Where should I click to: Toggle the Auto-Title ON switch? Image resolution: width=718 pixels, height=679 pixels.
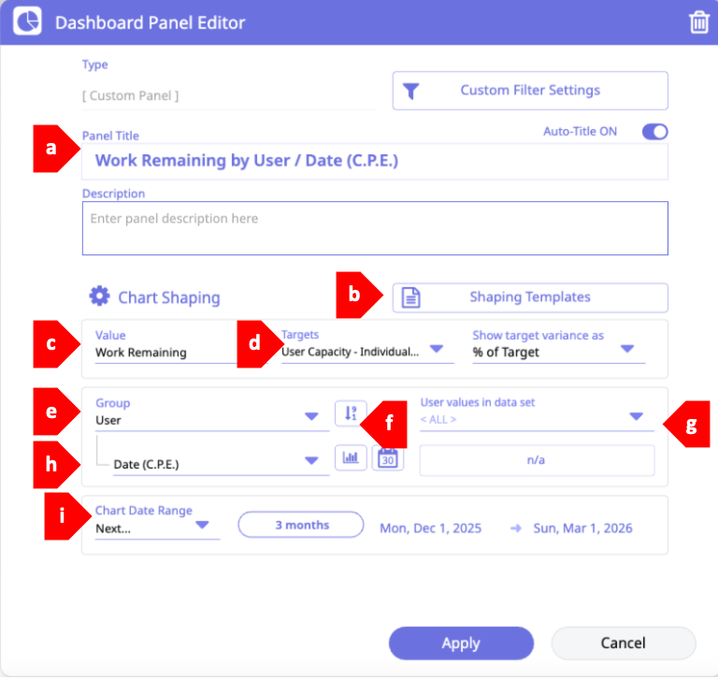654,132
